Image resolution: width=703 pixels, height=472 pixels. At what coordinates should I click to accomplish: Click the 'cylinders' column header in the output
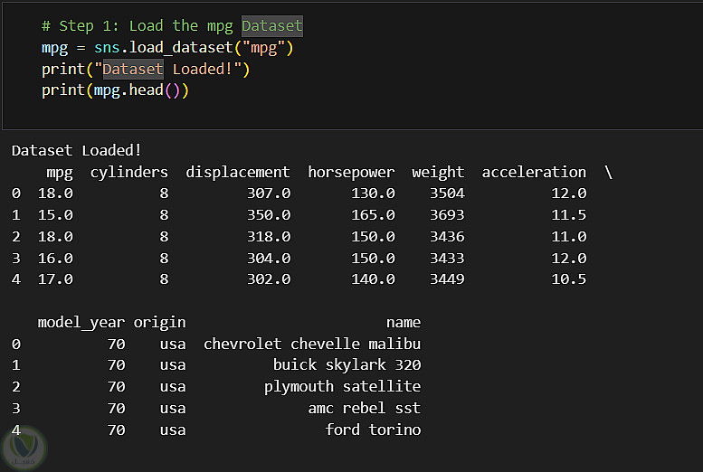128,172
